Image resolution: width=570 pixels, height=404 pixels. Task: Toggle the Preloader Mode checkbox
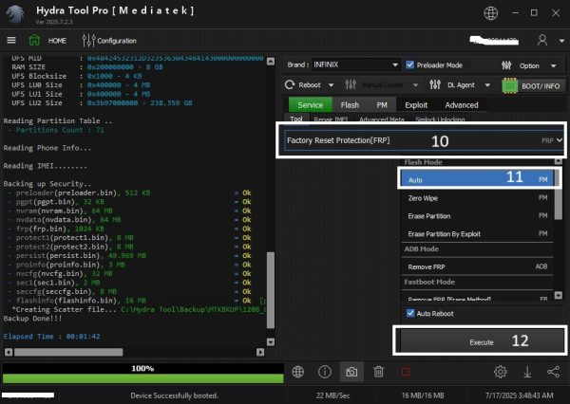[409, 65]
